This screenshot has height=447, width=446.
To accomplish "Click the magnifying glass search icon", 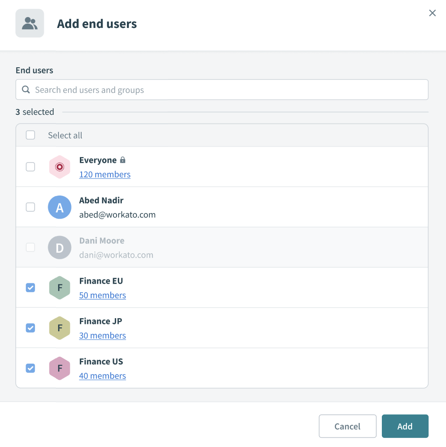I will (x=26, y=89).
